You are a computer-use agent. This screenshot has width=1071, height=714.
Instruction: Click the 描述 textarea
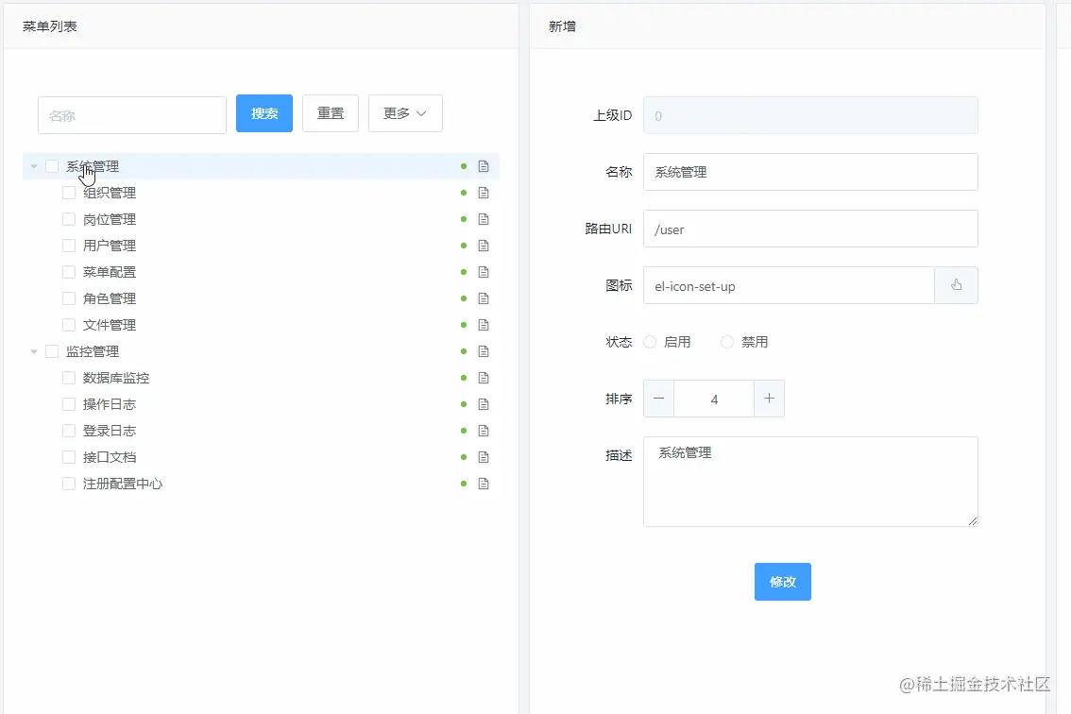pos(810,482)
